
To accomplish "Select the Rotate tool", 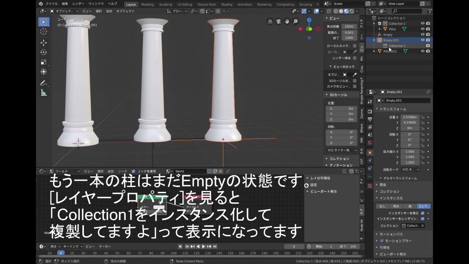I will [x=44, y=52].
